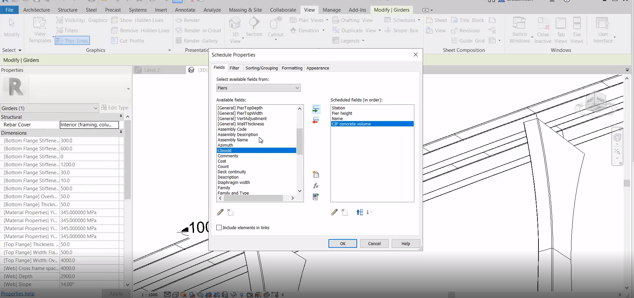
Task: Click Cancel in Schedule Properties
Action: 374,243
